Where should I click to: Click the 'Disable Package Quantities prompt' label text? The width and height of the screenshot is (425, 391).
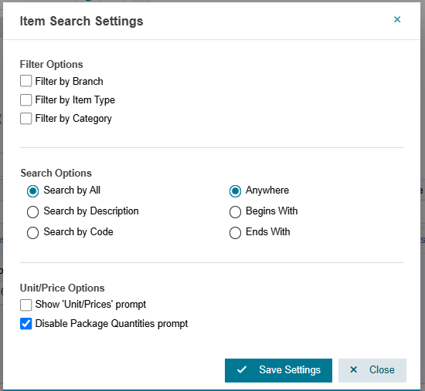pyautogui.click(x=111, y=324)
